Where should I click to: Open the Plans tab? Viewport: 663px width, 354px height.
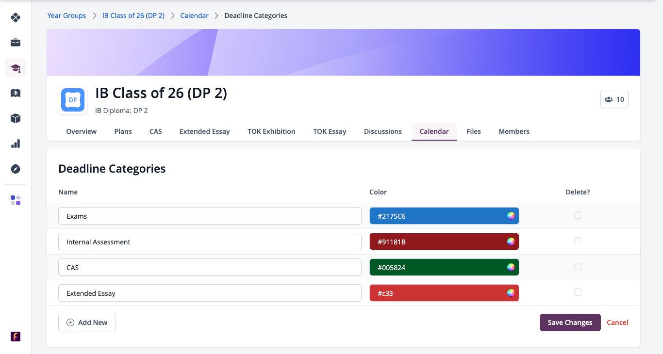(123, 131)
